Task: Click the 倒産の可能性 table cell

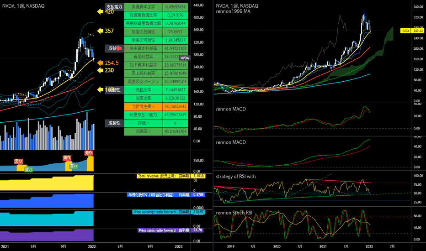Action: tap(144, 40)
